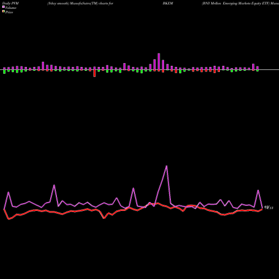Viewport: 279px width, 279px height.
Task: Click the 'Daily PVM' title text
Action: (11, 3)
